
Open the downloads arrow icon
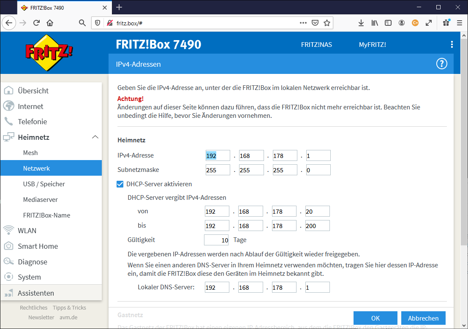coord(361,23)
